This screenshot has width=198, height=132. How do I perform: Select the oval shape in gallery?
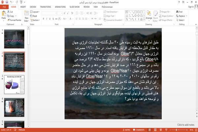tap(139, 12)
